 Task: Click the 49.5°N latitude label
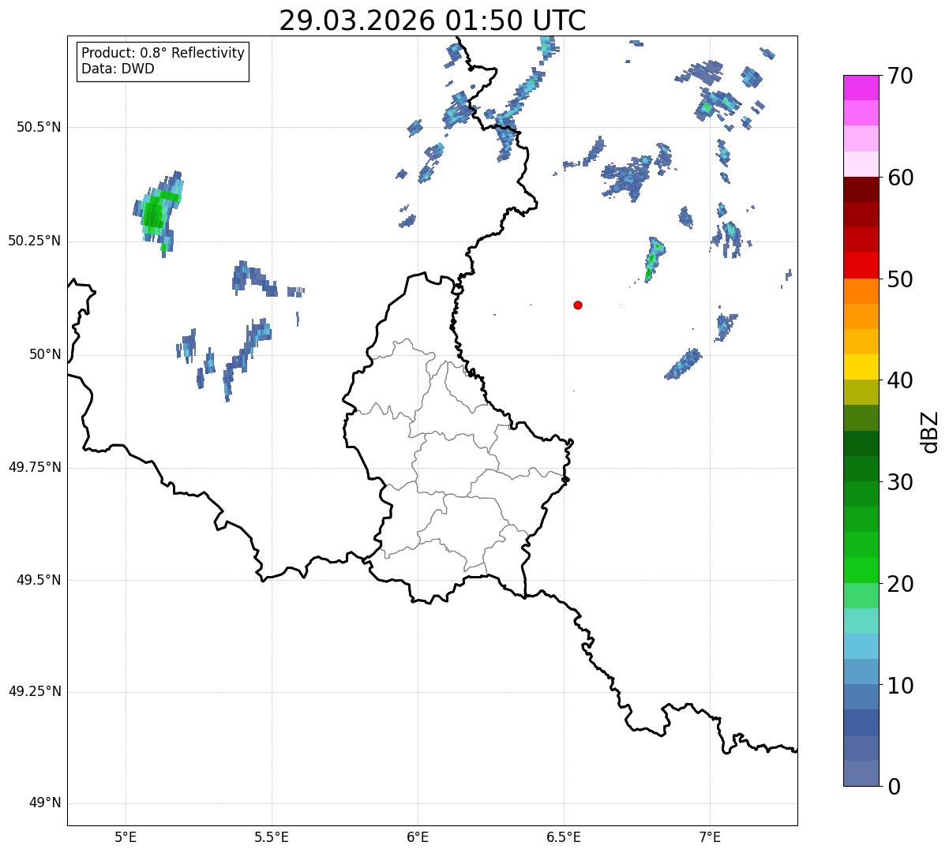39,580
